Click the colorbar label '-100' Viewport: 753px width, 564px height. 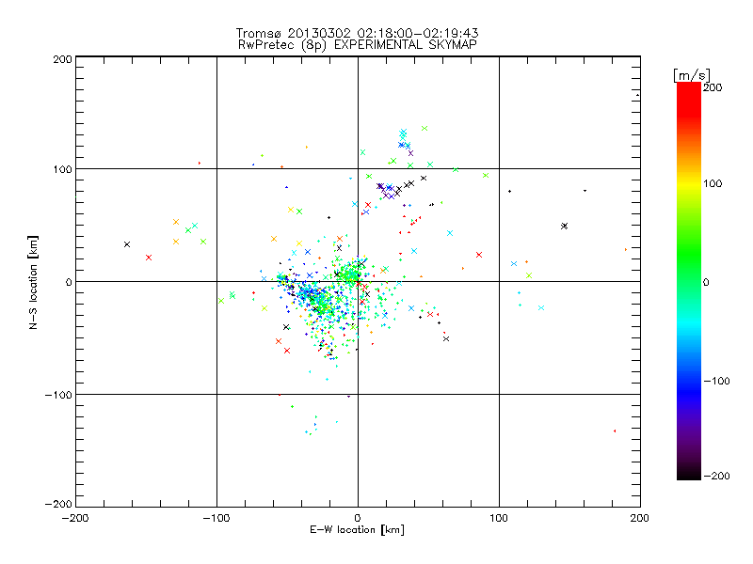click(x=716, y=382)
